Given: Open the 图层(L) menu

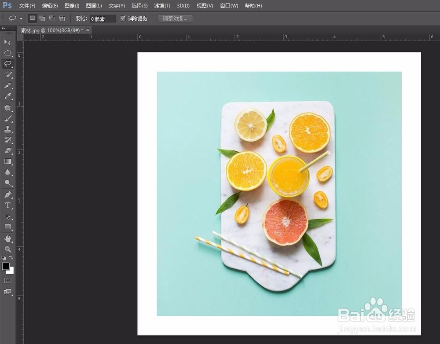Looking at the screenshot, I should pos(94,6).
